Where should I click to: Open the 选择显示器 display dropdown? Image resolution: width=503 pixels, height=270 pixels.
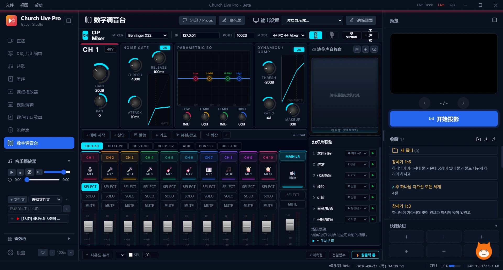pyautogui.click(x=313, y=20)
